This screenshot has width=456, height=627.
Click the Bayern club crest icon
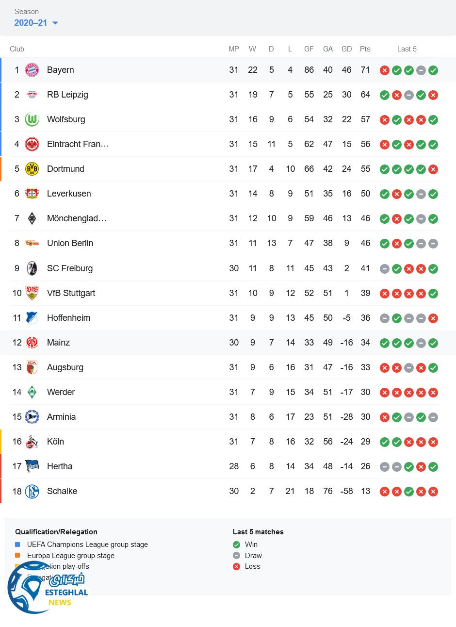coord(32,70)
